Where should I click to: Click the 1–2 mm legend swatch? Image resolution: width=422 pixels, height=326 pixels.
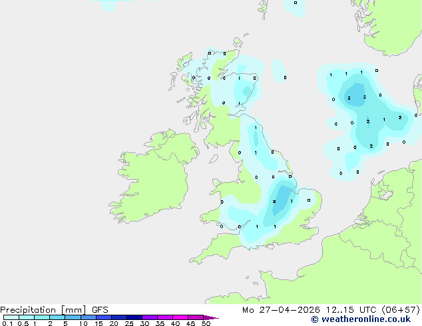(42, 317)
